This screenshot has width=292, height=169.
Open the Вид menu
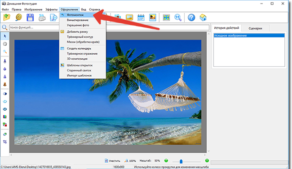pos(84,9)
